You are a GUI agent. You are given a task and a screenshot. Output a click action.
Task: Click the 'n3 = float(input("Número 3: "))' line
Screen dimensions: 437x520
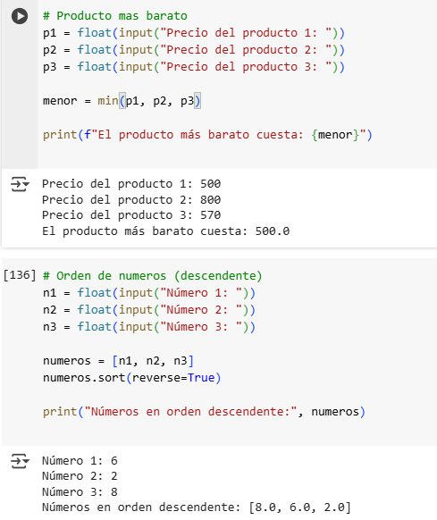pos(149,327)
